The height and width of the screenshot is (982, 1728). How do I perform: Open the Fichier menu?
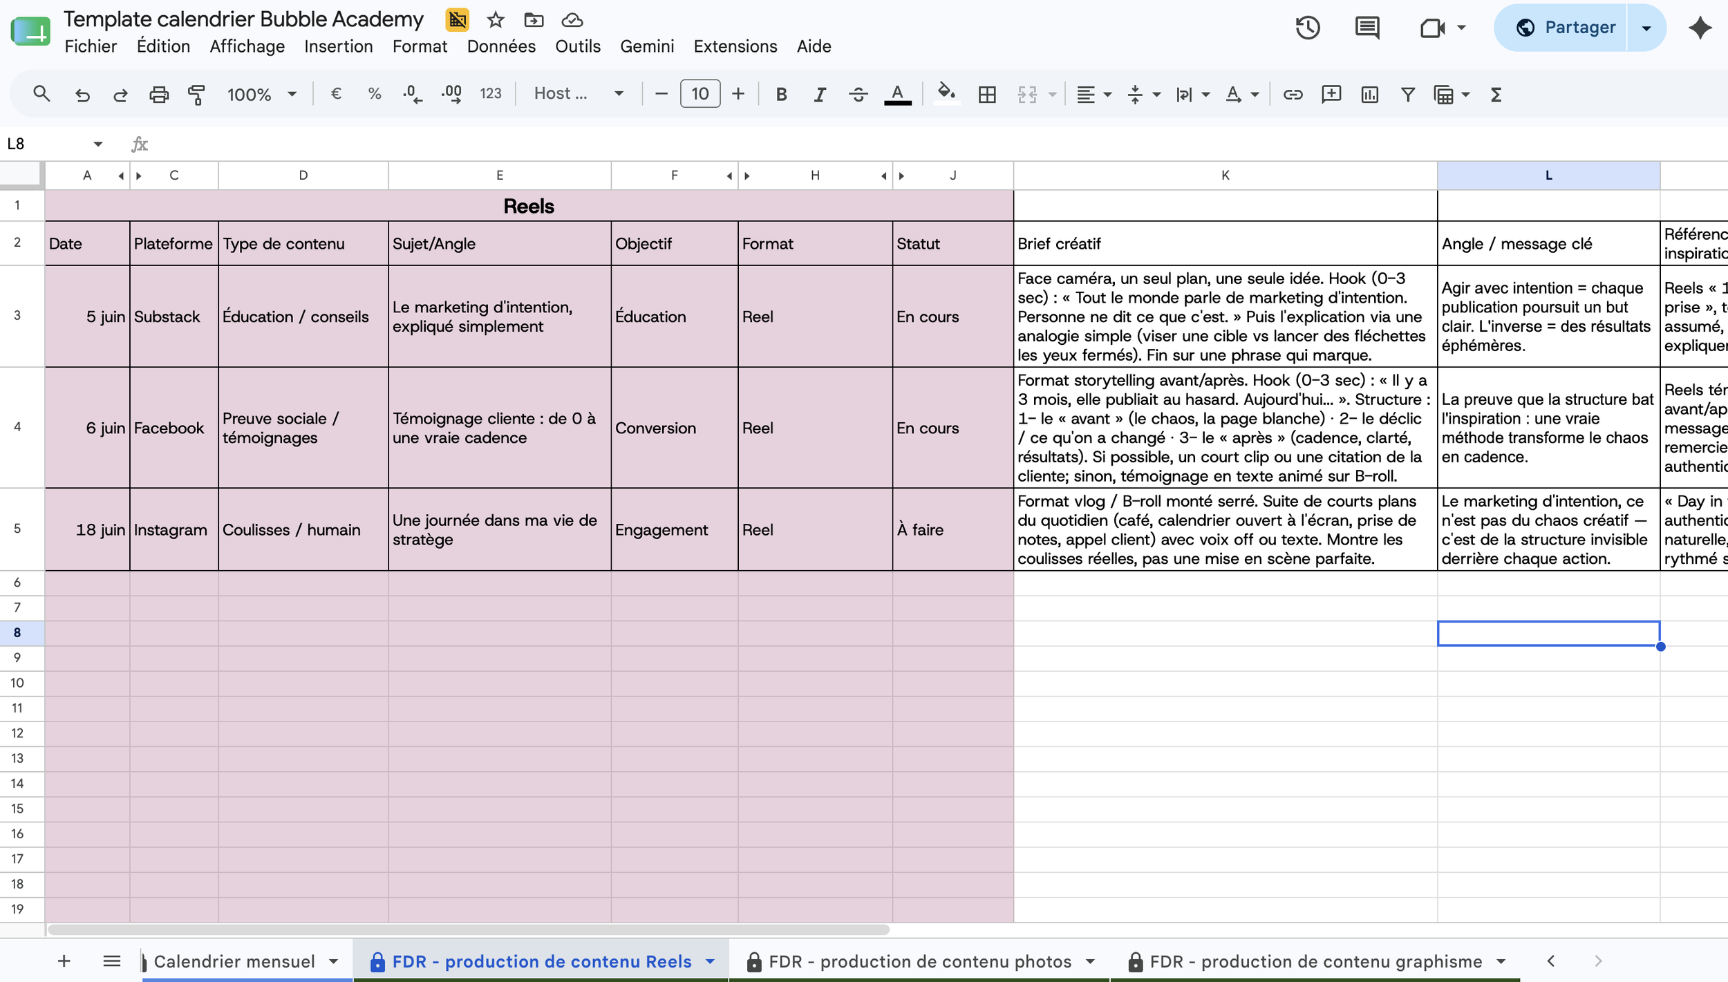(x=91, y=46)
